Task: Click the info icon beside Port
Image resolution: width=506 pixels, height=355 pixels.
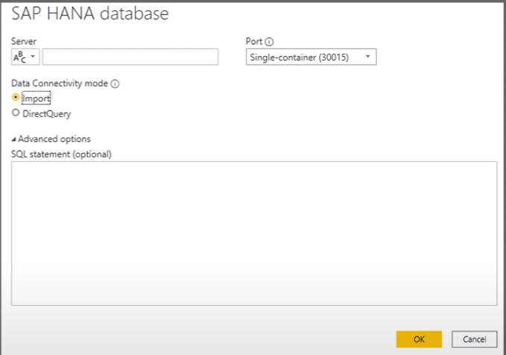Action: (x=269, y=42)
